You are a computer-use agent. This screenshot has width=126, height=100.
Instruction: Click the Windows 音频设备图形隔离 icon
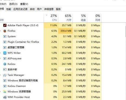(5, 81)
